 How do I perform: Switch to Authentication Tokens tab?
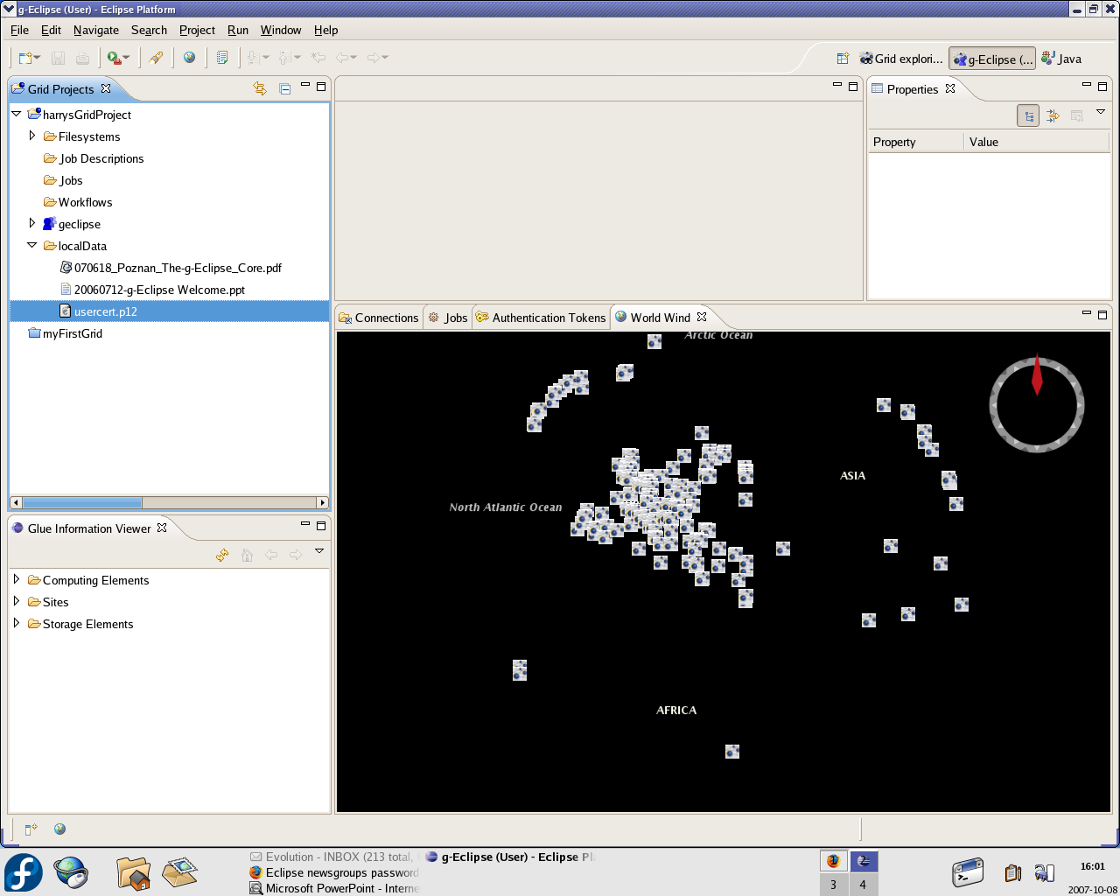point(541,318)
